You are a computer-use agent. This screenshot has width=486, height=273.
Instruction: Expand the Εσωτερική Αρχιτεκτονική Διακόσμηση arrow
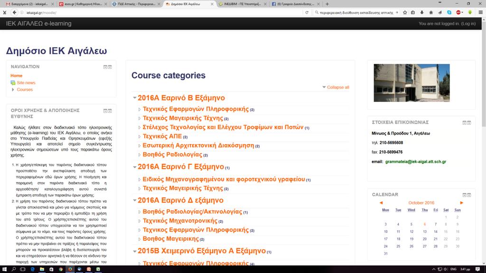tap(140, 146)
